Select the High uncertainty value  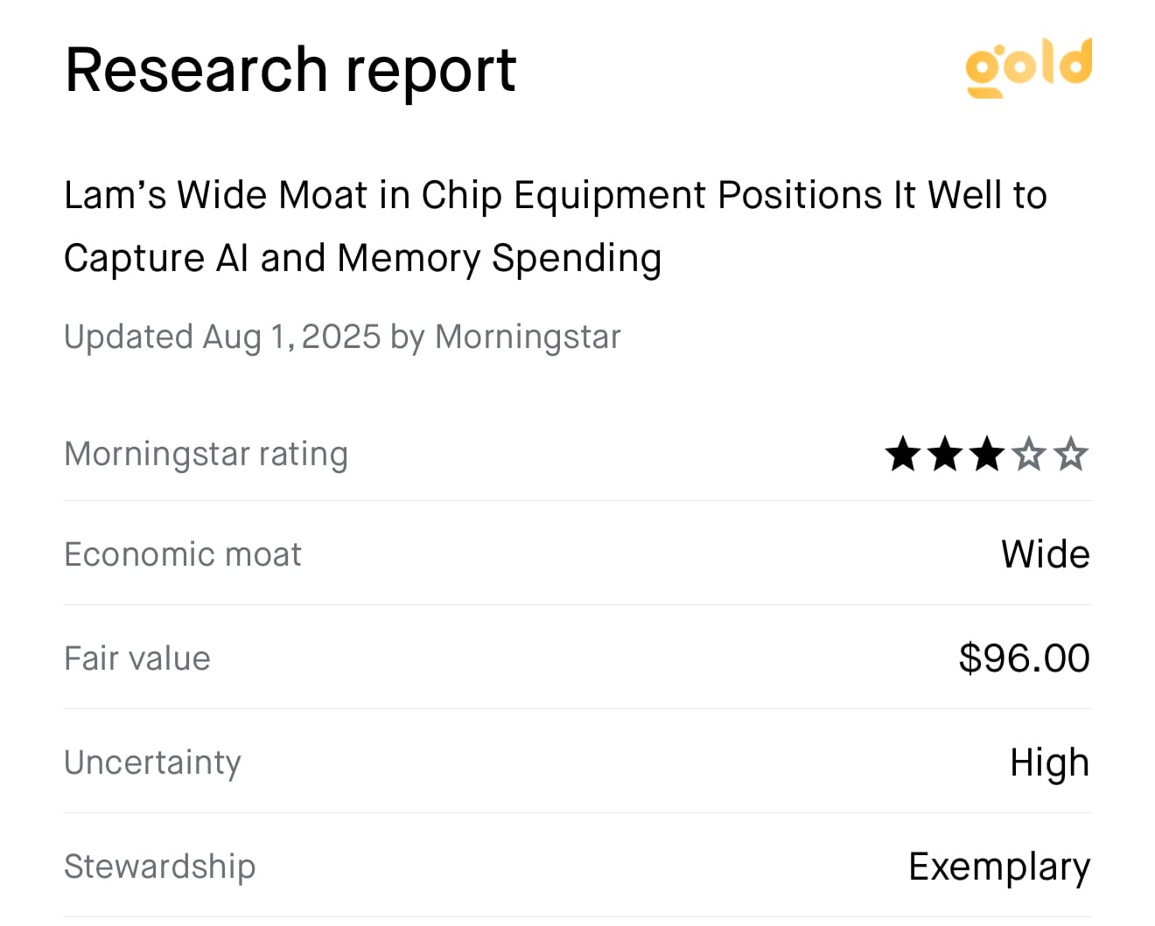coord(1050,762)
